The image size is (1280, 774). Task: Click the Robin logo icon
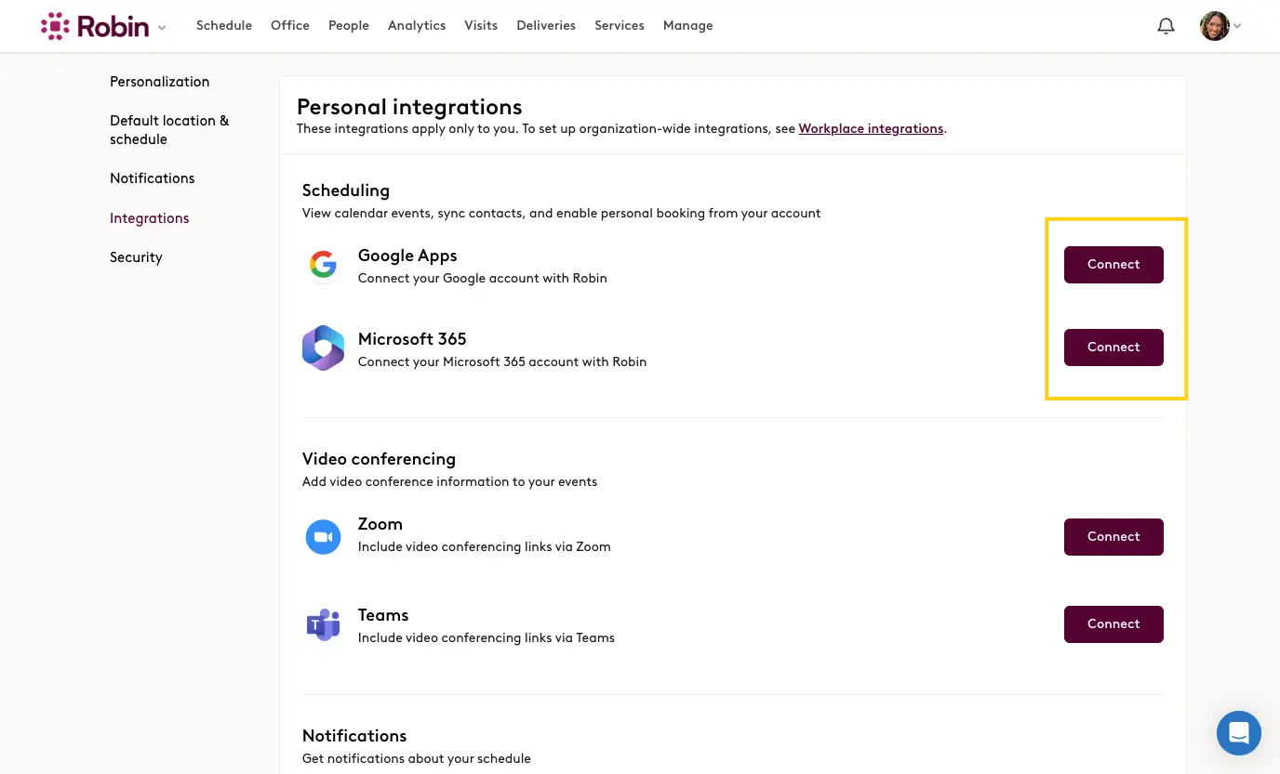(55, 26)
